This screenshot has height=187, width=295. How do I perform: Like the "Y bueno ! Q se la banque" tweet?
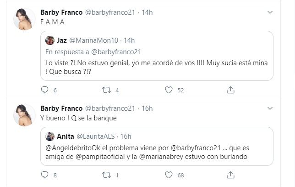point(169,175)
